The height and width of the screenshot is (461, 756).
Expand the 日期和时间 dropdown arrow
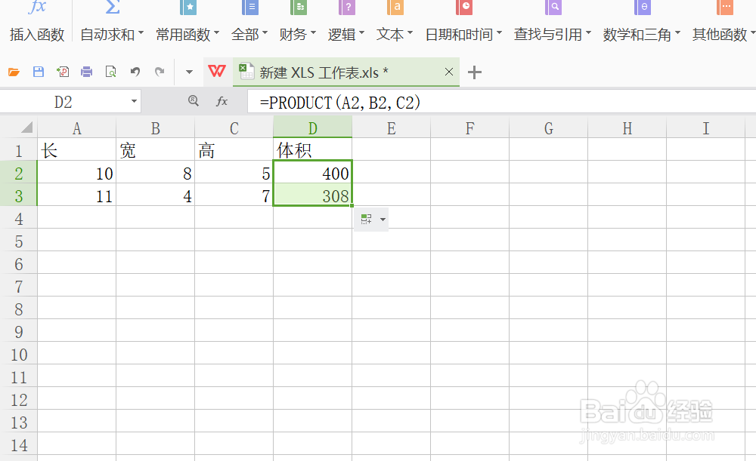pyautogui.click(x=499, y=33)
